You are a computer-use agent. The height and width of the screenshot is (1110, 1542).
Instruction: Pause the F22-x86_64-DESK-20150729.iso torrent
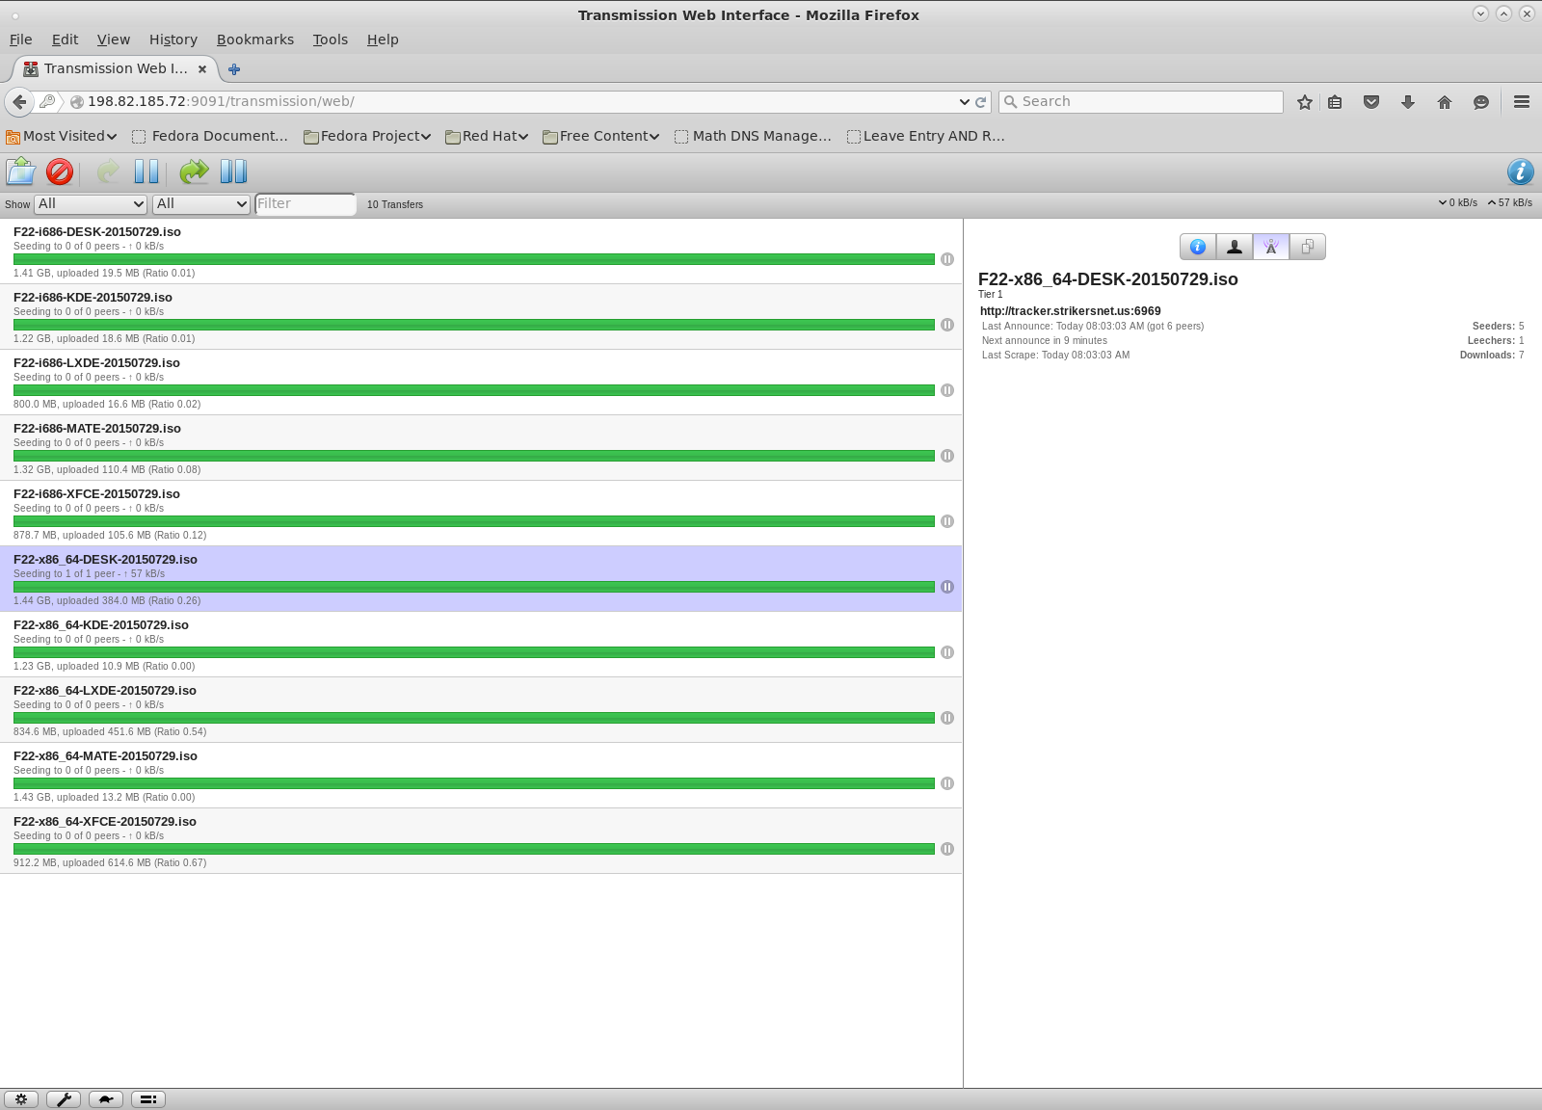[x=947, y=587]
